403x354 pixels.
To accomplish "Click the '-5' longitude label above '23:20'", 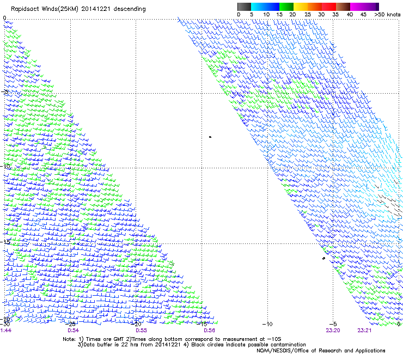I will (333, 324).
